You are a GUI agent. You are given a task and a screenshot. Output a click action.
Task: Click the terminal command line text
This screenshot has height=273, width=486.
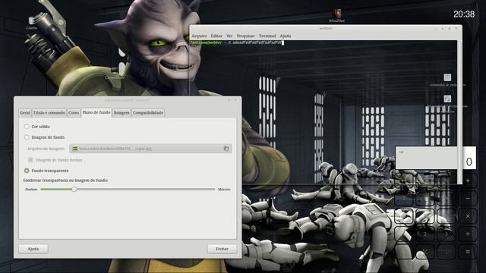point(236,42)
